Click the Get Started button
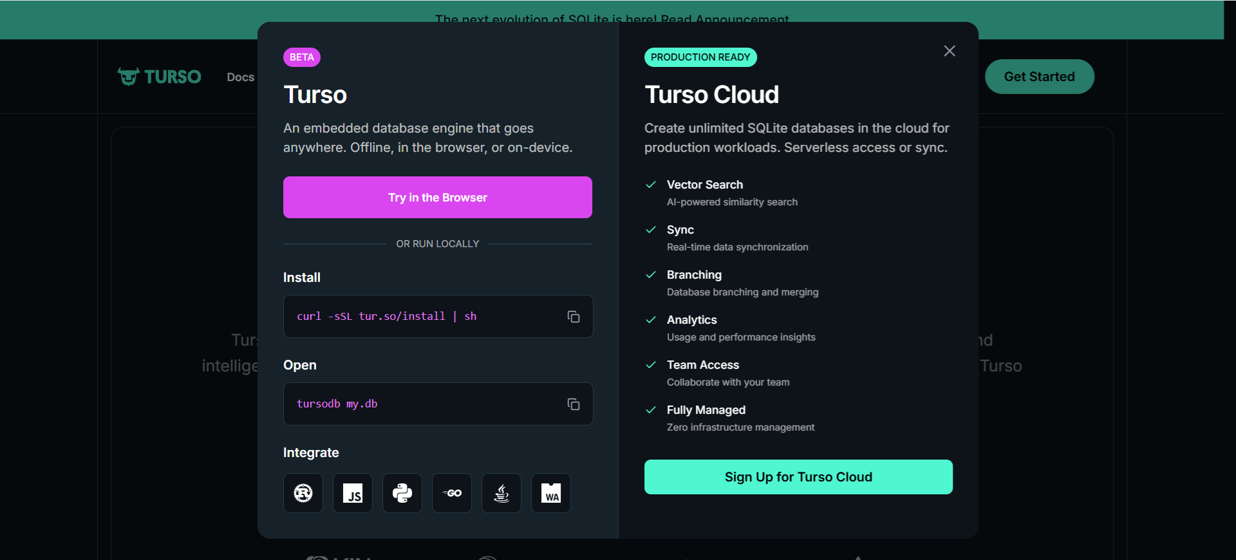This screenshot has height=560, width=1236. 1039,77
